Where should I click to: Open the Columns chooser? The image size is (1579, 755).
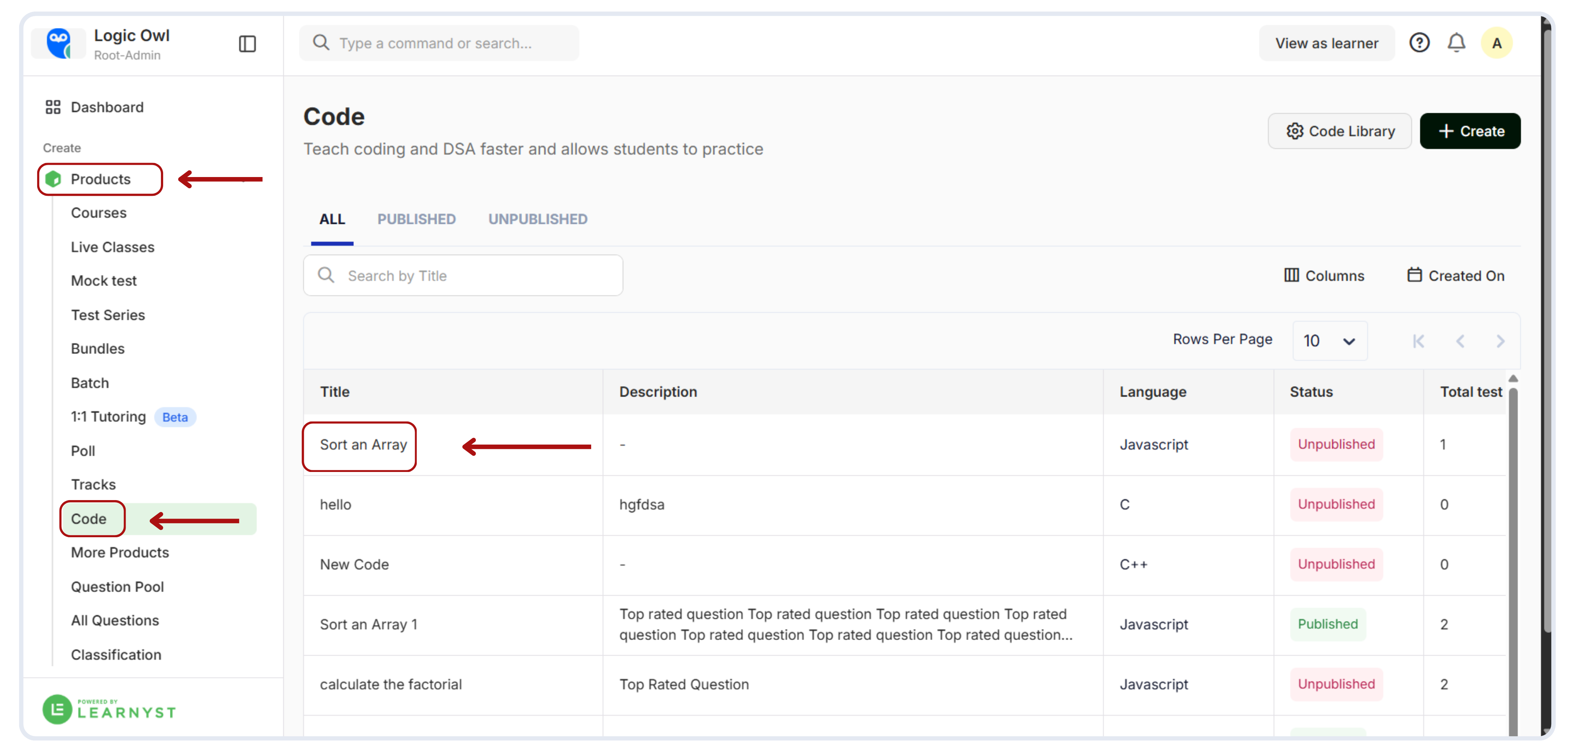pyautogui.click(x=1324, y=275)
